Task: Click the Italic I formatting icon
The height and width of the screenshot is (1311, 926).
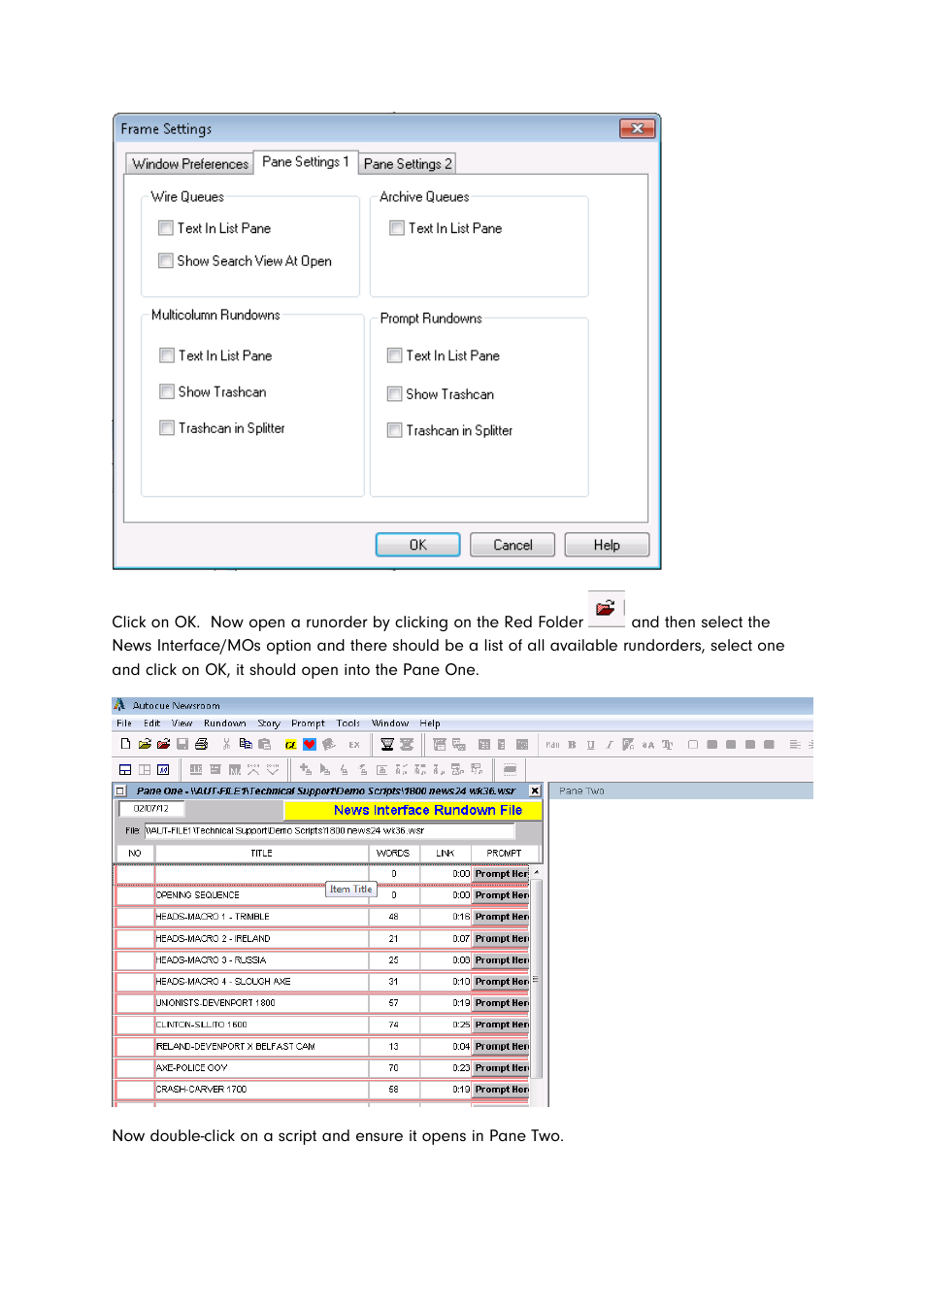Action: pyautogui.click(x=610, y=745)
